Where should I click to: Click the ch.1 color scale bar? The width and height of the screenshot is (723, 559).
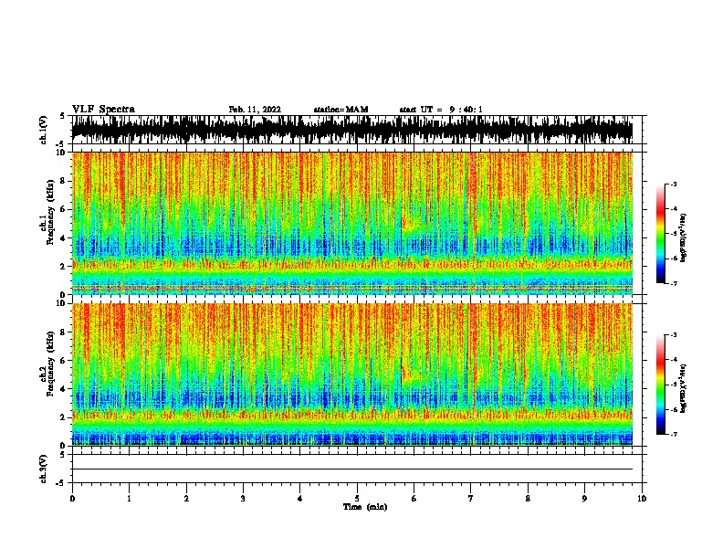[661, 234]
